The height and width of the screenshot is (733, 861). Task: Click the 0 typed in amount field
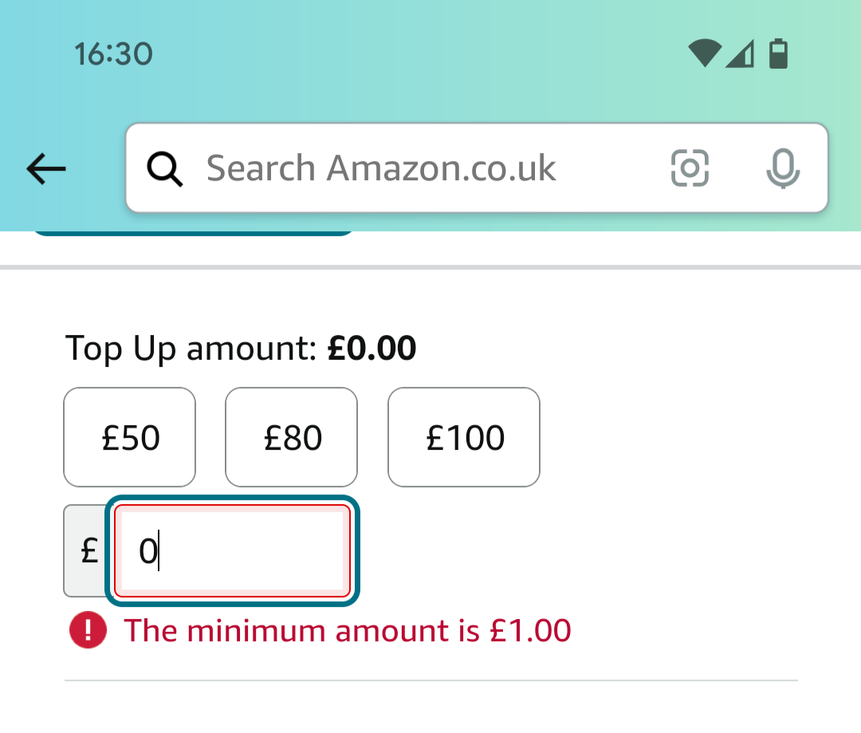click(148, 551)
